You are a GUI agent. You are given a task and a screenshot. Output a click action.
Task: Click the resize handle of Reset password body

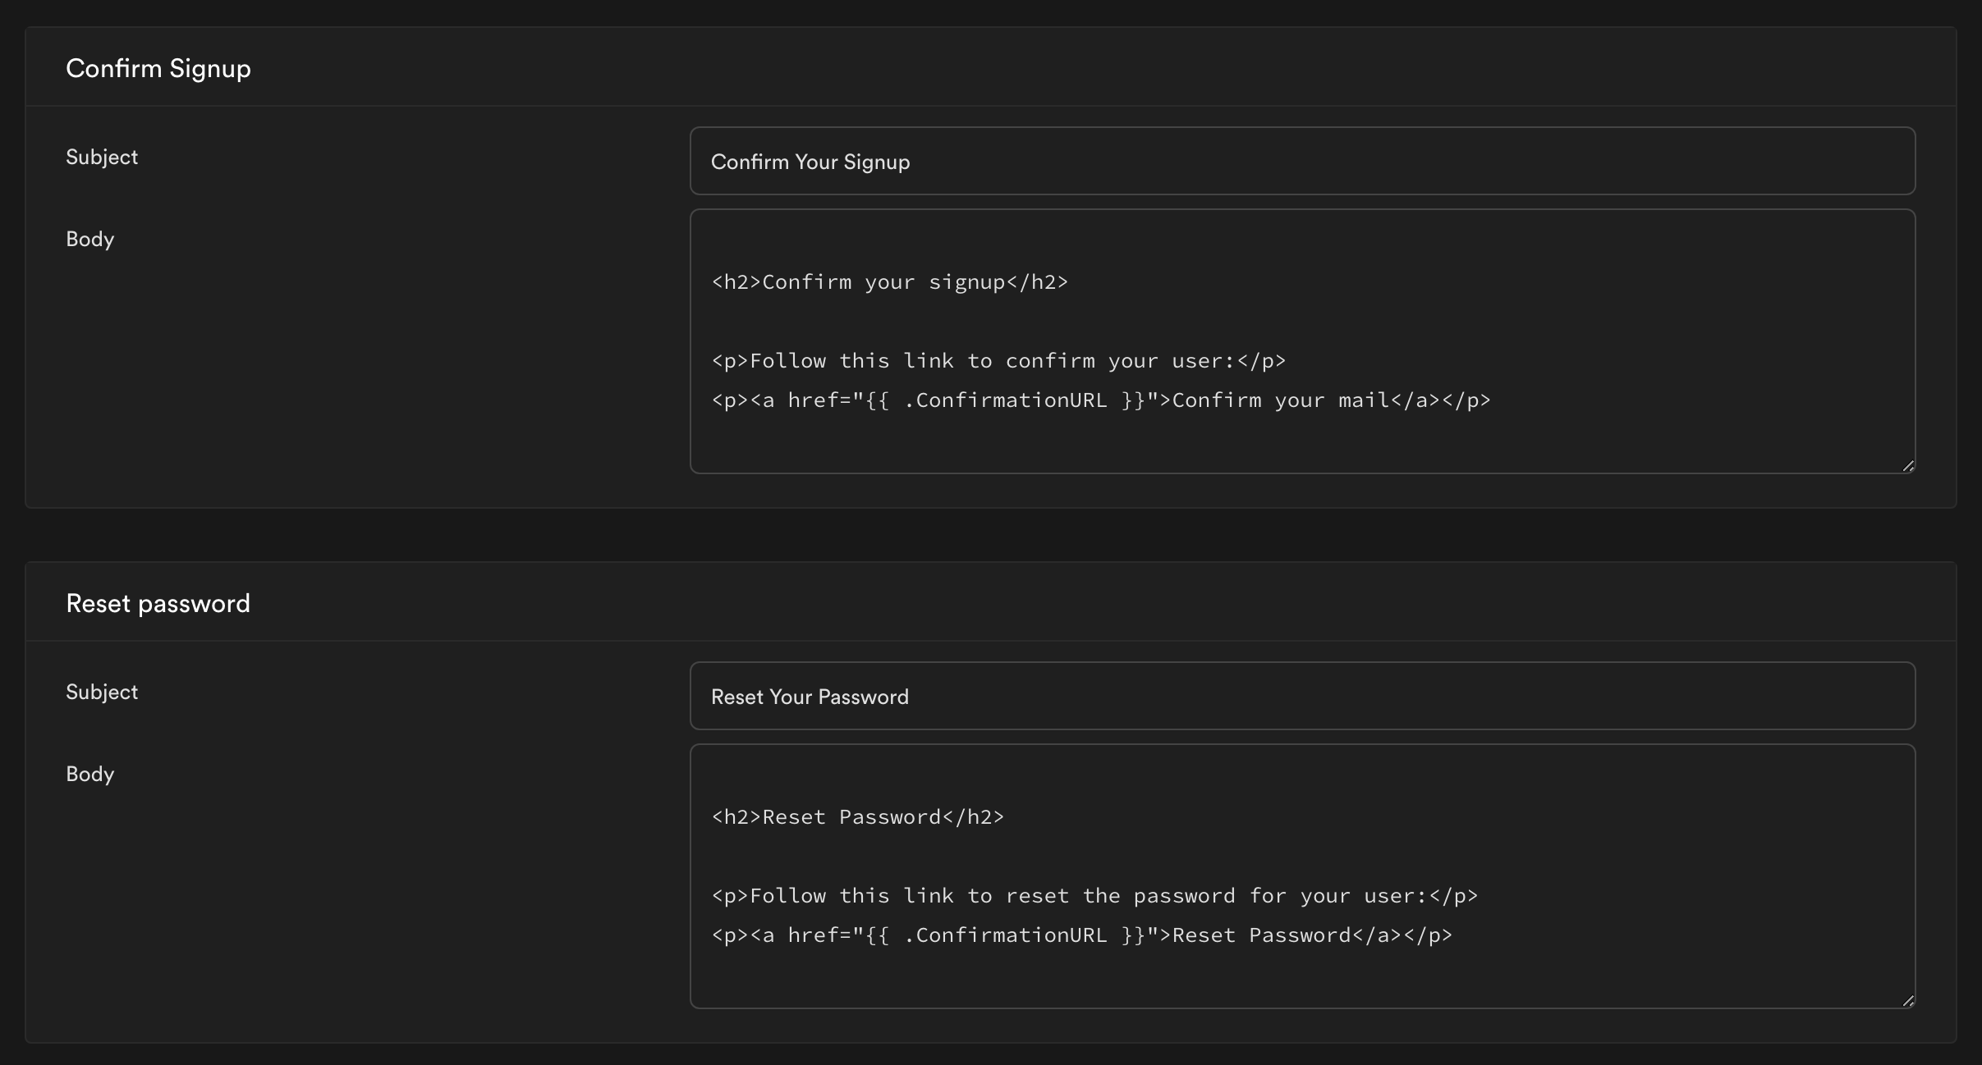click(1907, 1000)
